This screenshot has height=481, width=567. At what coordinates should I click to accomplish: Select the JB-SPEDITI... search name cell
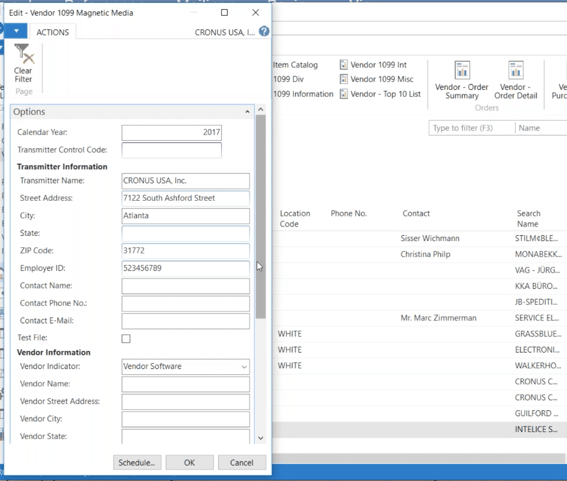point(536,302)
